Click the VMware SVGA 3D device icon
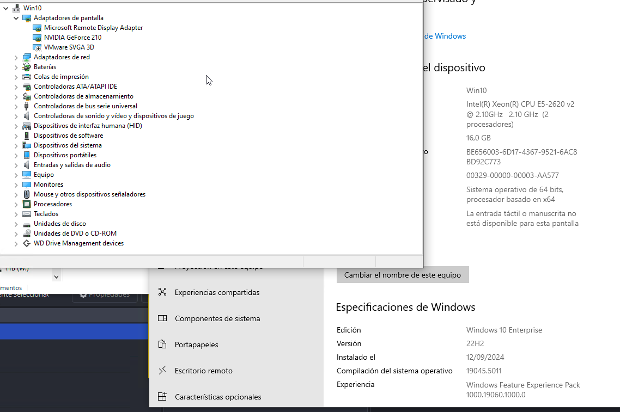Image resolution: width=620 pixels, height=412 pixels. point(37,47)
